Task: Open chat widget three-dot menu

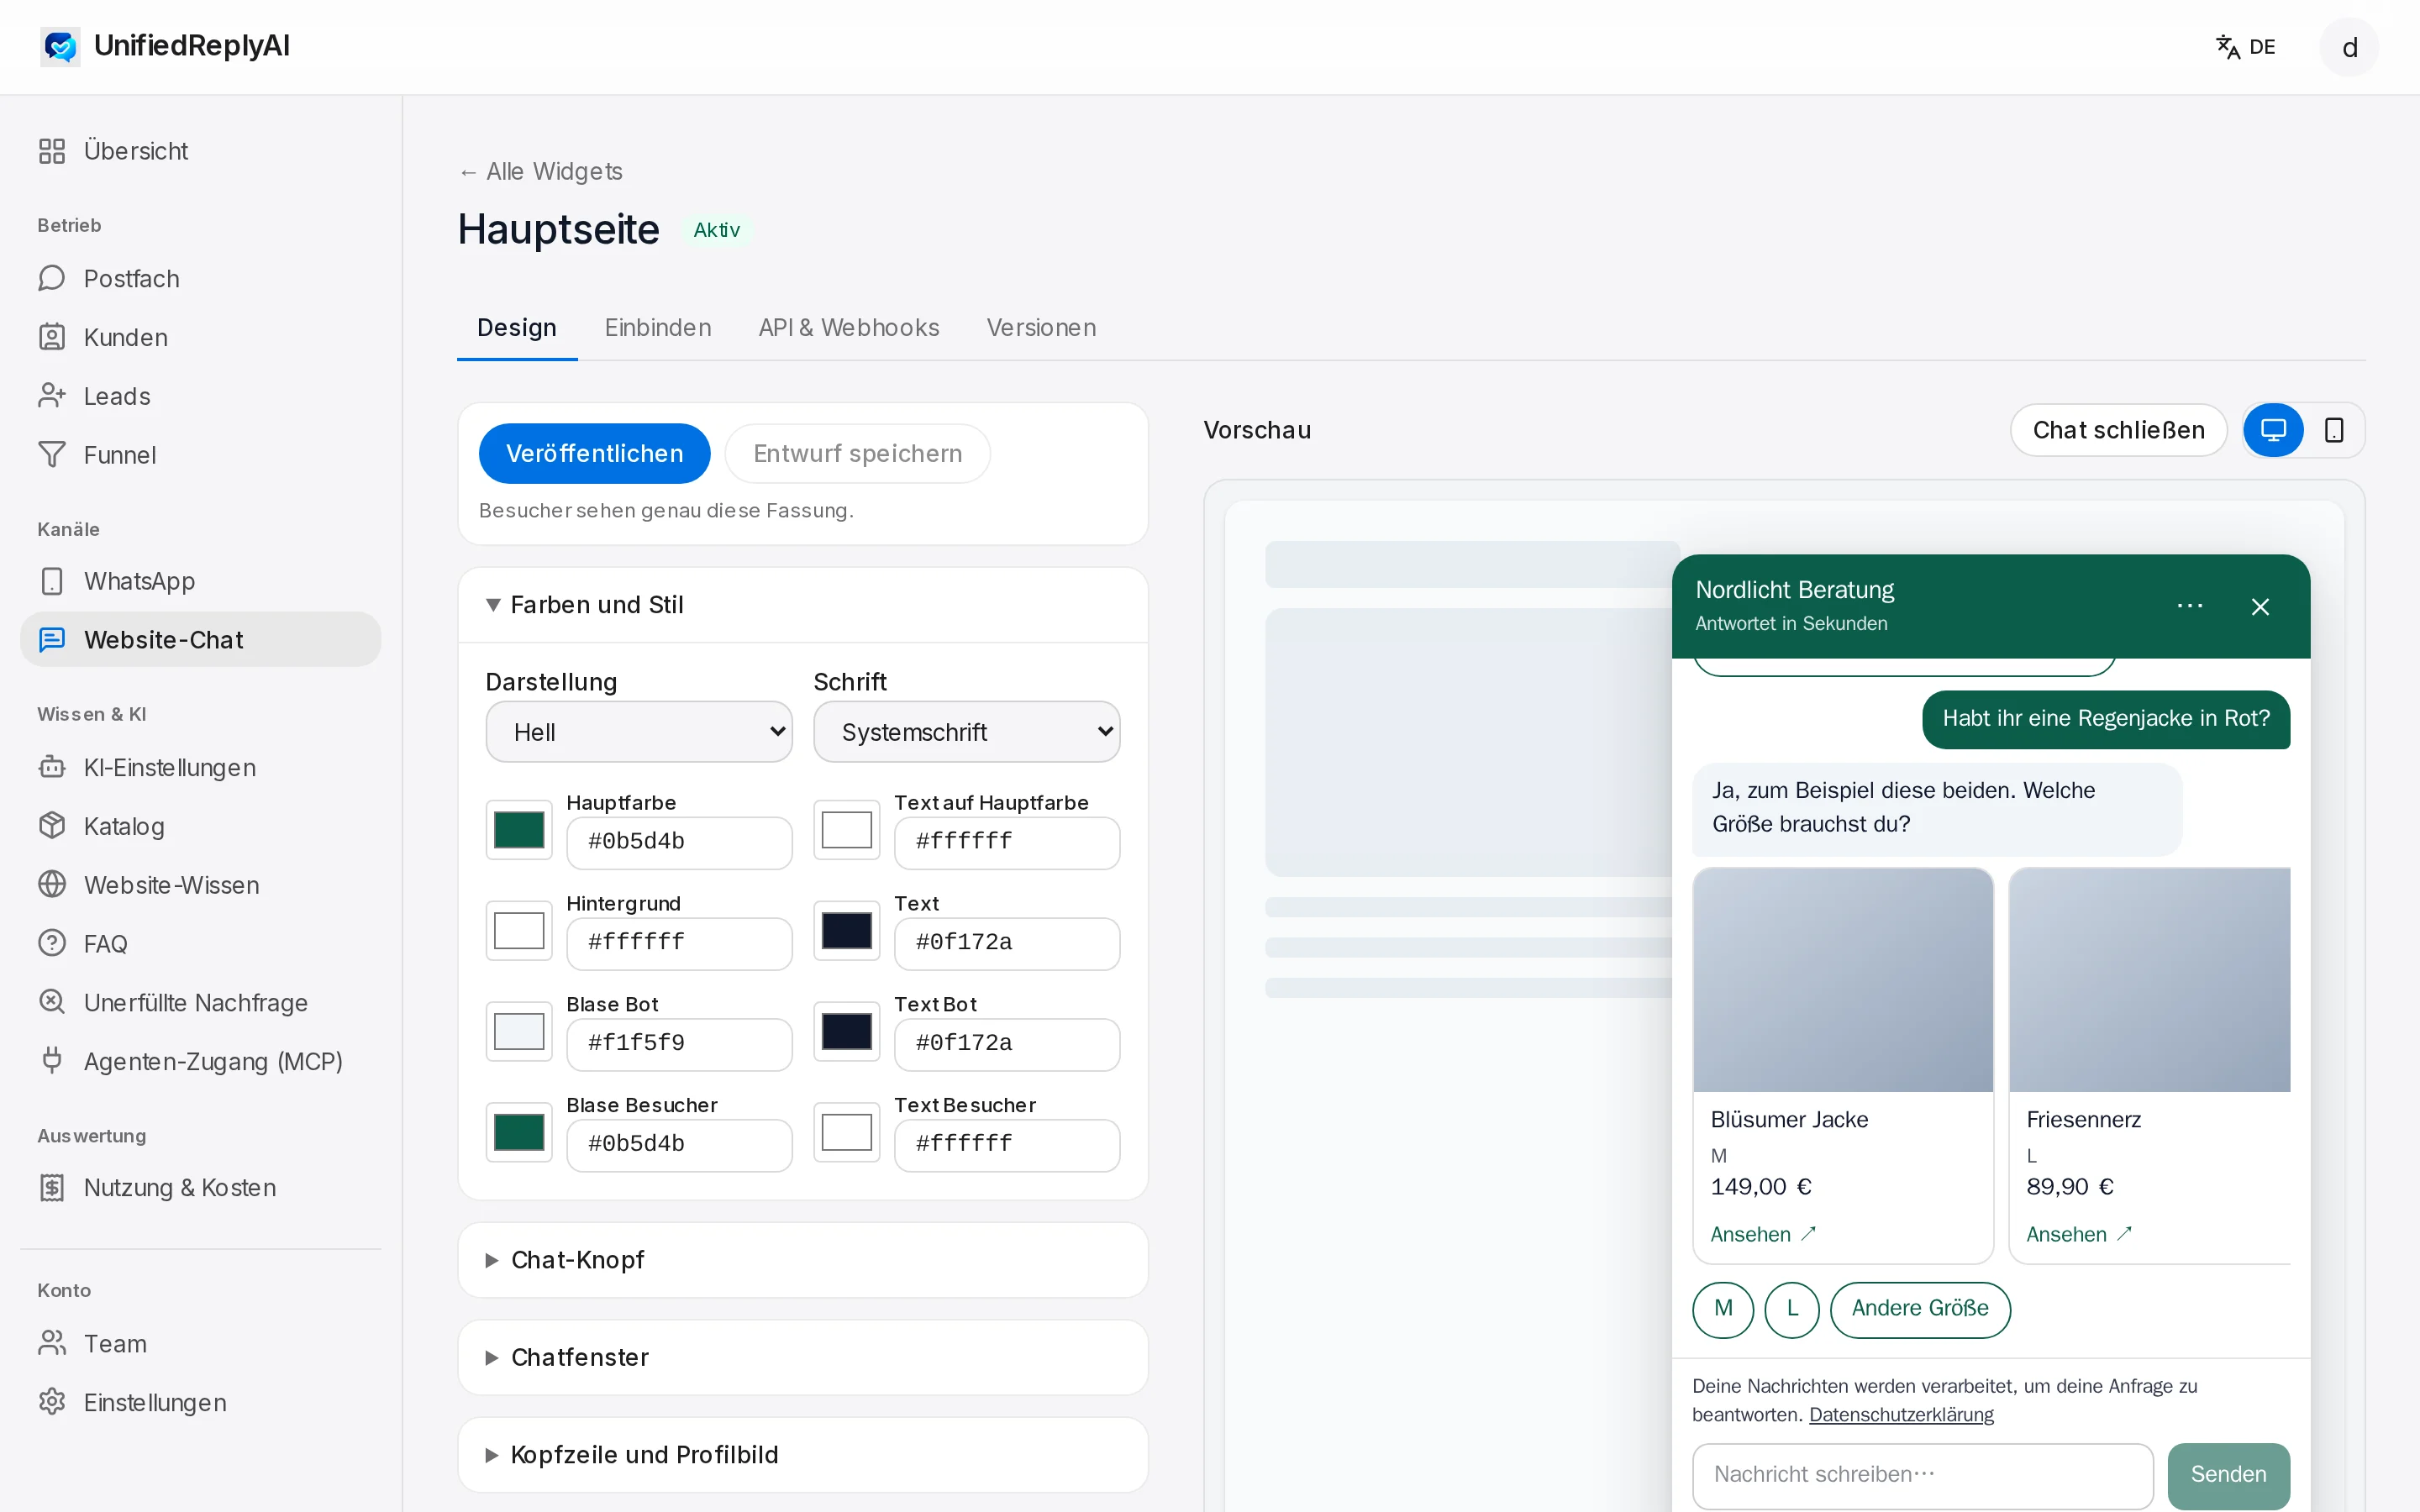Action: (2190, 606)
